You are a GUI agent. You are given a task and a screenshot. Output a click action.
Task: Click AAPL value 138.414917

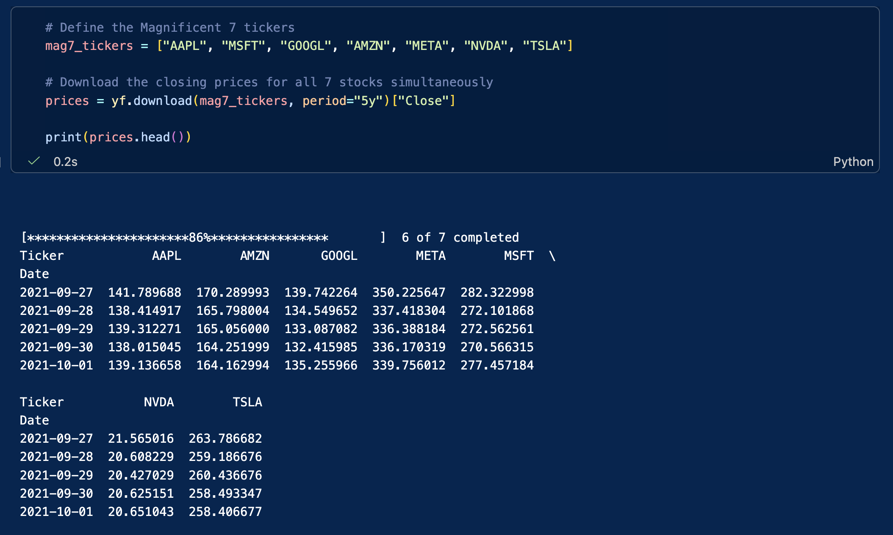pyautogui.click(x=144, y=311)
